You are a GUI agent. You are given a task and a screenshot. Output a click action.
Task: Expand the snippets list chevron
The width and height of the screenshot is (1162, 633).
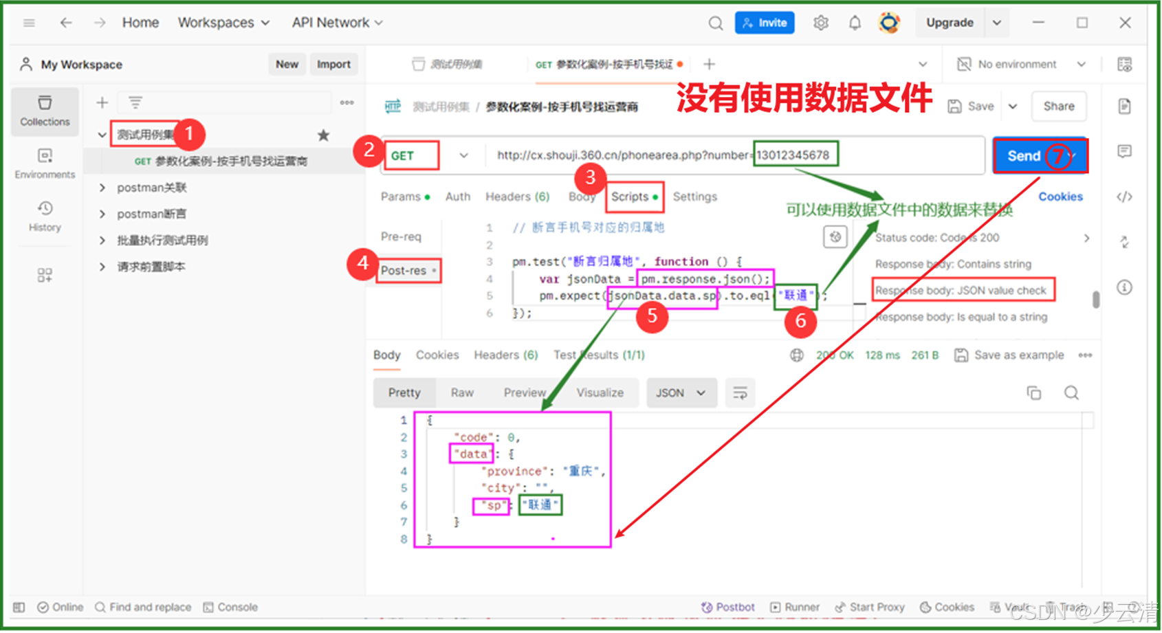pyautogui.click(x=1086, y=238)
